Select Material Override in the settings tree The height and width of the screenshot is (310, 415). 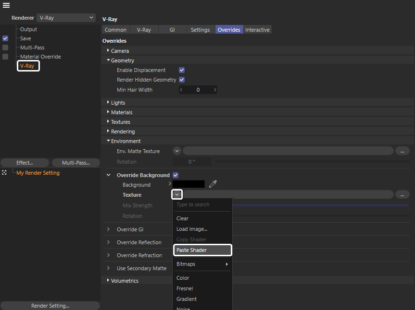pyautogui.click(x=40, y=57)
